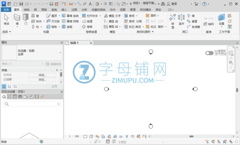Click the vertical scrollbar thumb in drawing area
The image size is (240, 145).
(x=237, y=90)
